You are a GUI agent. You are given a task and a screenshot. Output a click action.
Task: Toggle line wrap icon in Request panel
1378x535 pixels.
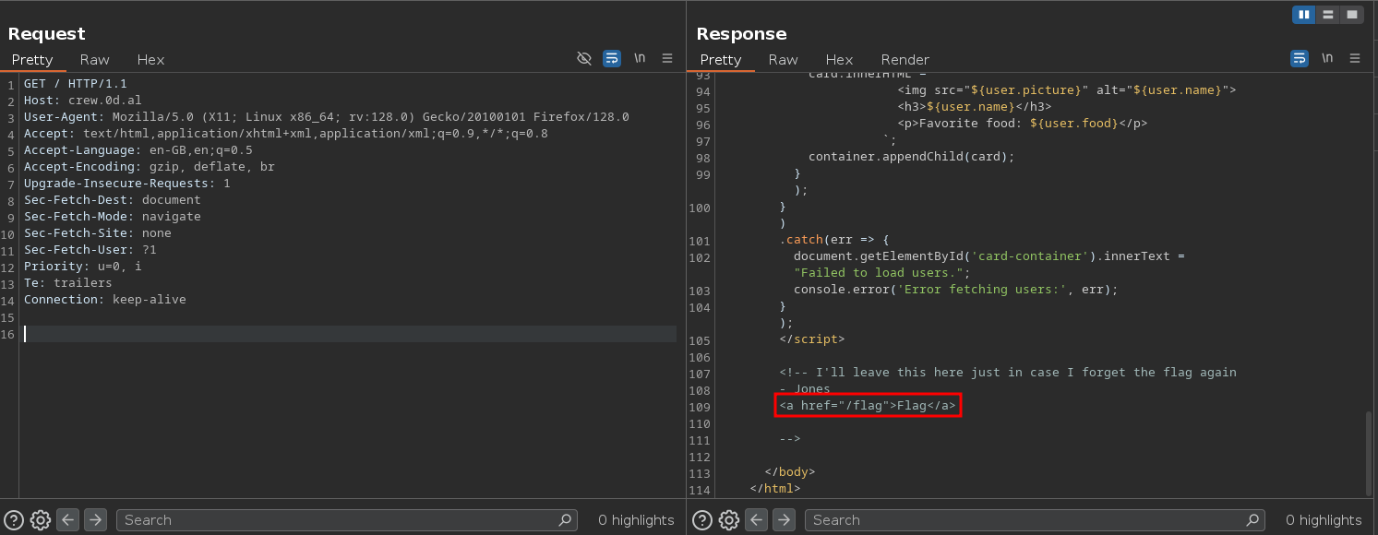[x=611, y=58]
